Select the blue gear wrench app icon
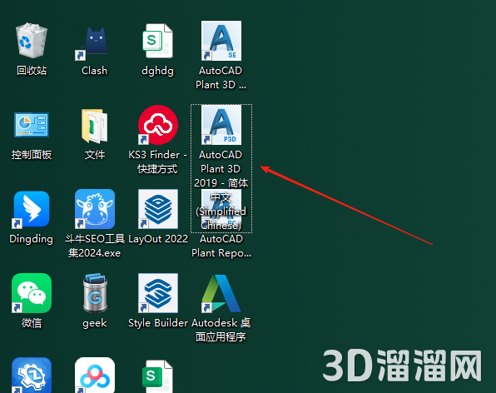 [32, 376]
